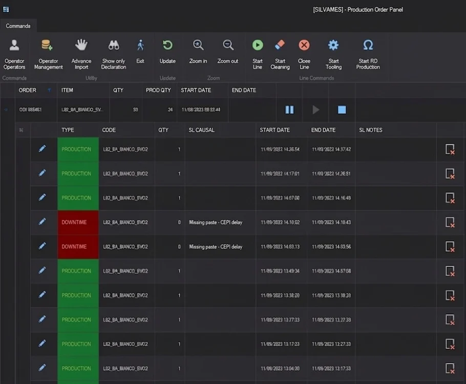Edit the downtime row starting 14:03:13
The image size is (466, 384).
[42, 246]
